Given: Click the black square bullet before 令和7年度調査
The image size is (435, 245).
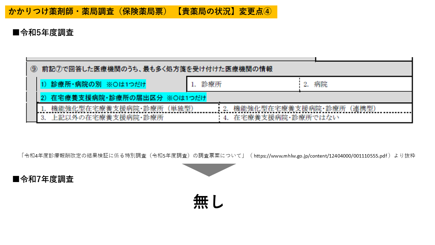Looking at the screenshot, I should tap(16, 179).
